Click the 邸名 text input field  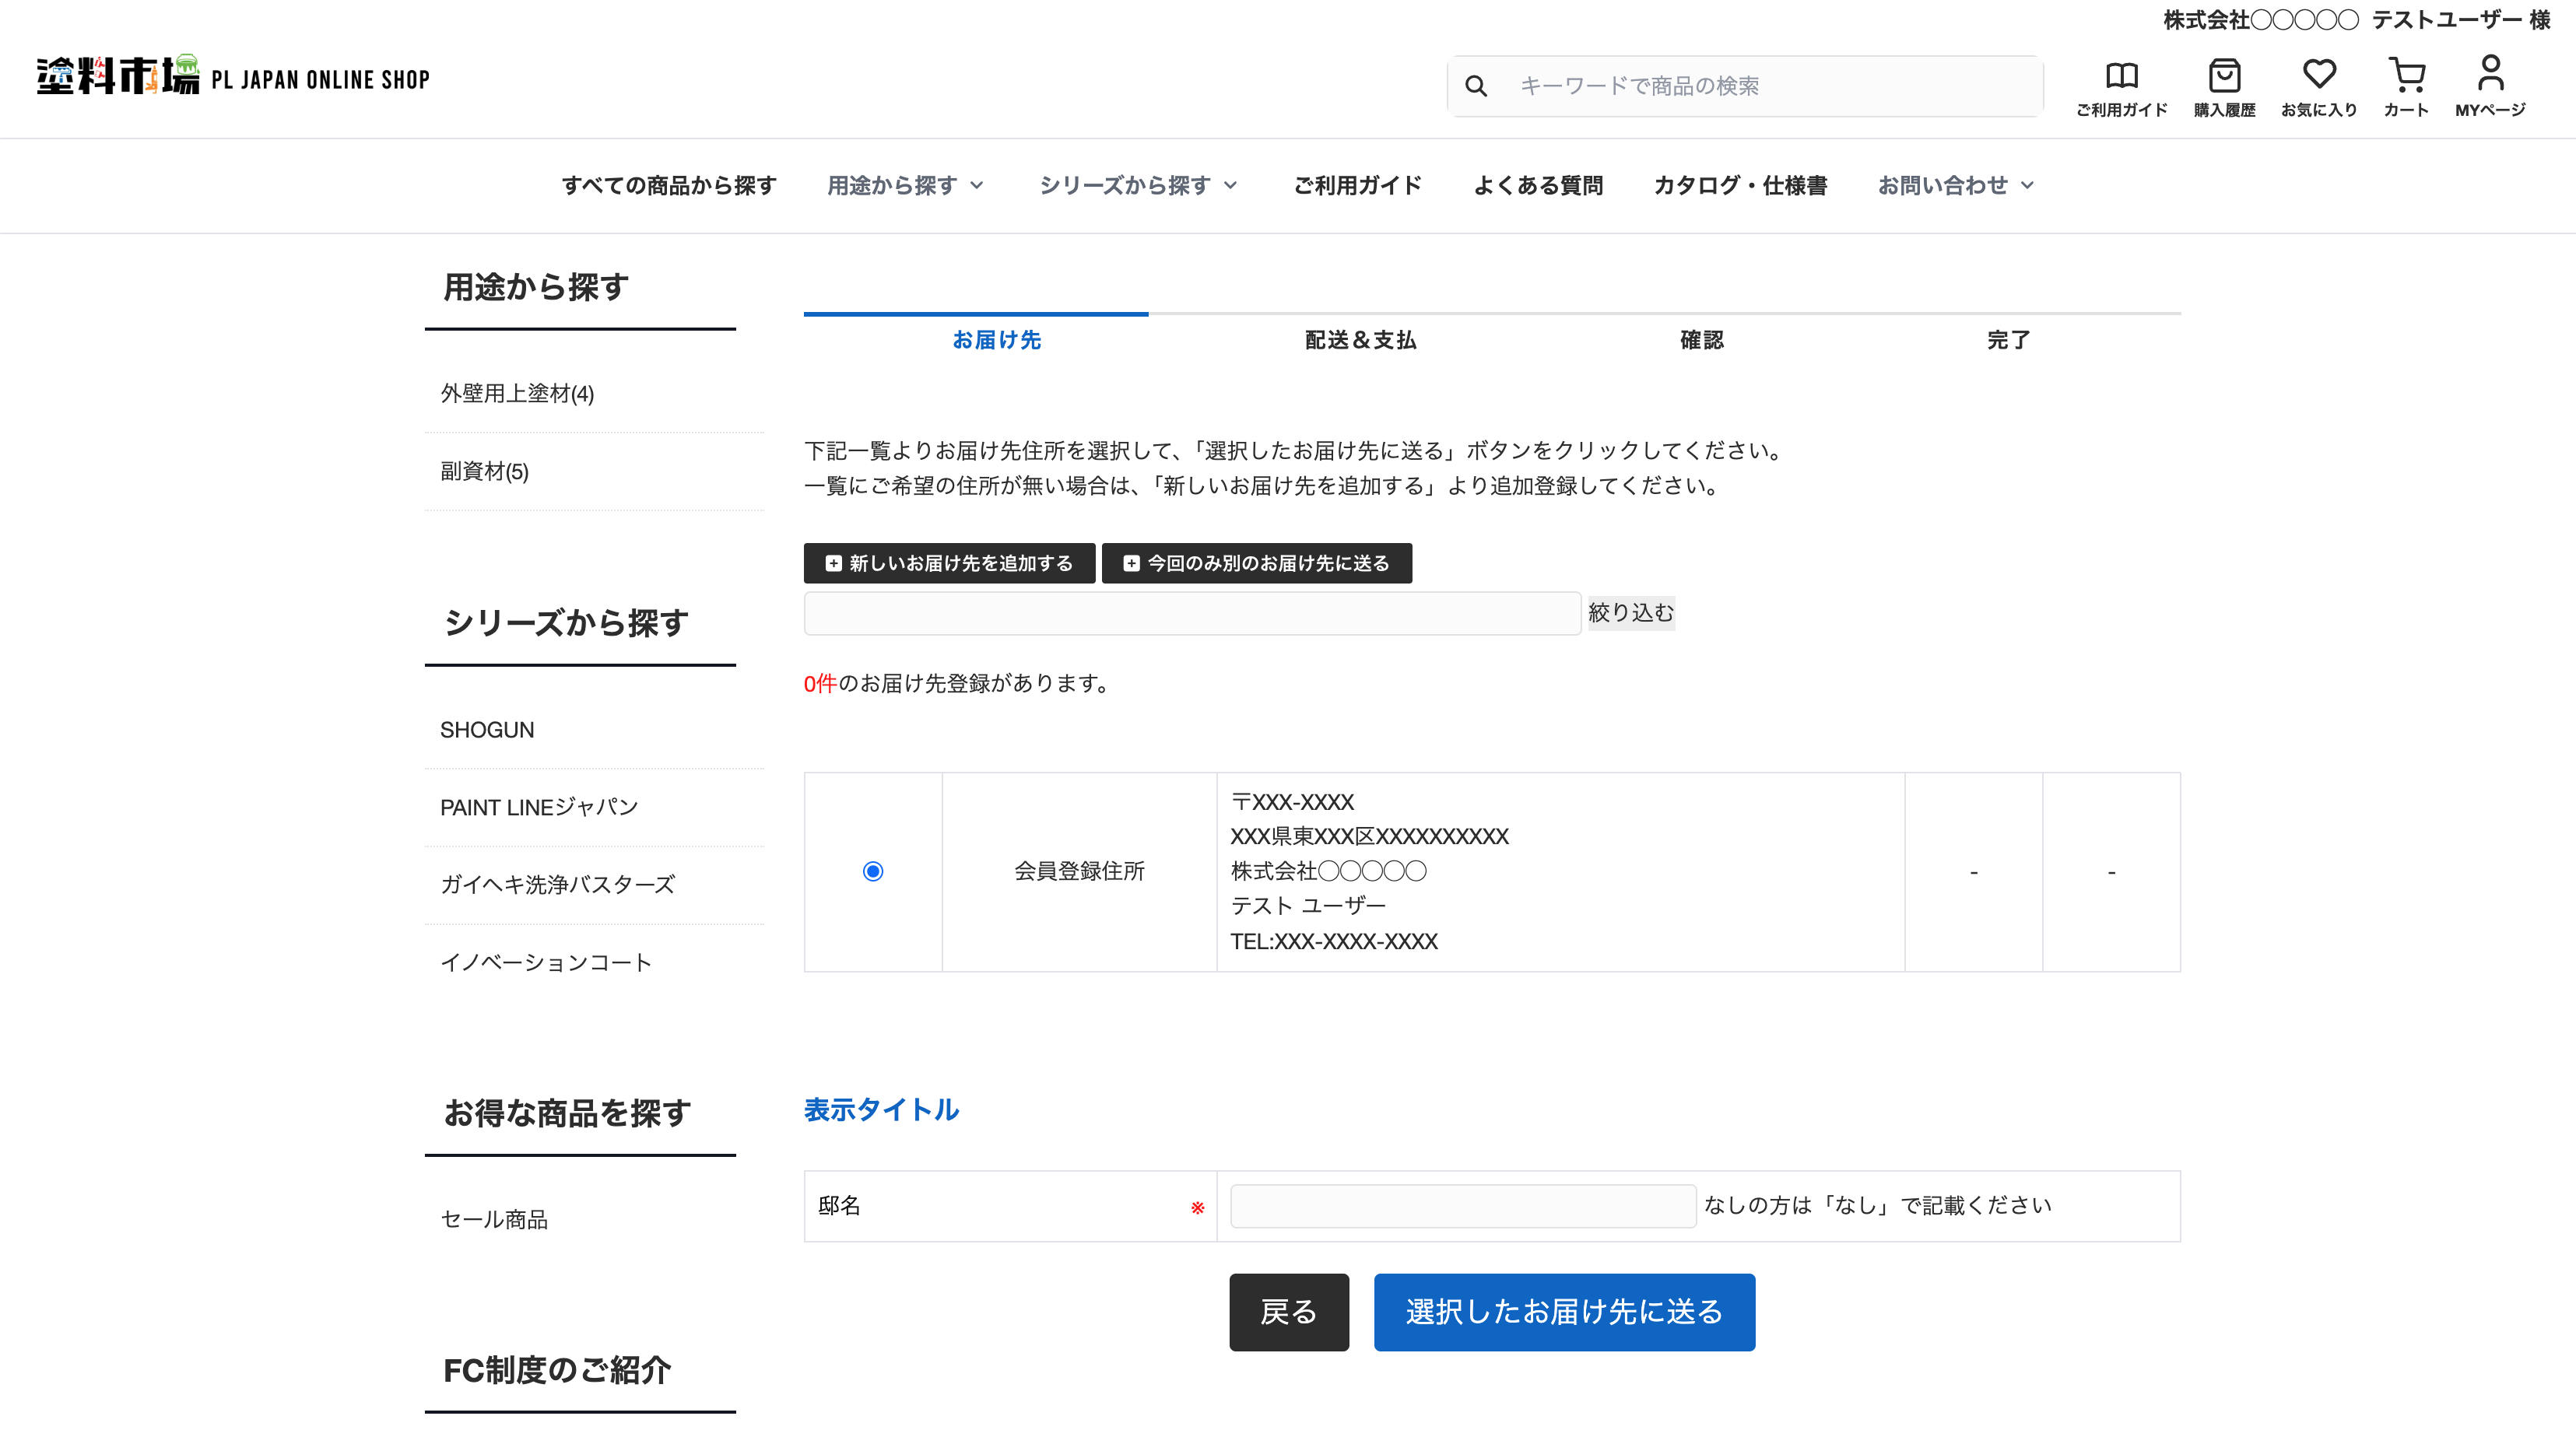click(x=1462, y=1205)
